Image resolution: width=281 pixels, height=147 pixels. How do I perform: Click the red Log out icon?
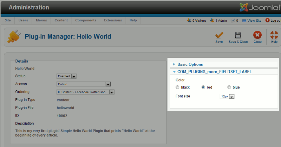click(268, 21)
